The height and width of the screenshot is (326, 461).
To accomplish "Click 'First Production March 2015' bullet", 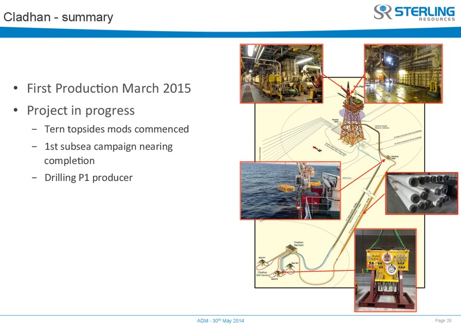I will click(x=109, y=88).
